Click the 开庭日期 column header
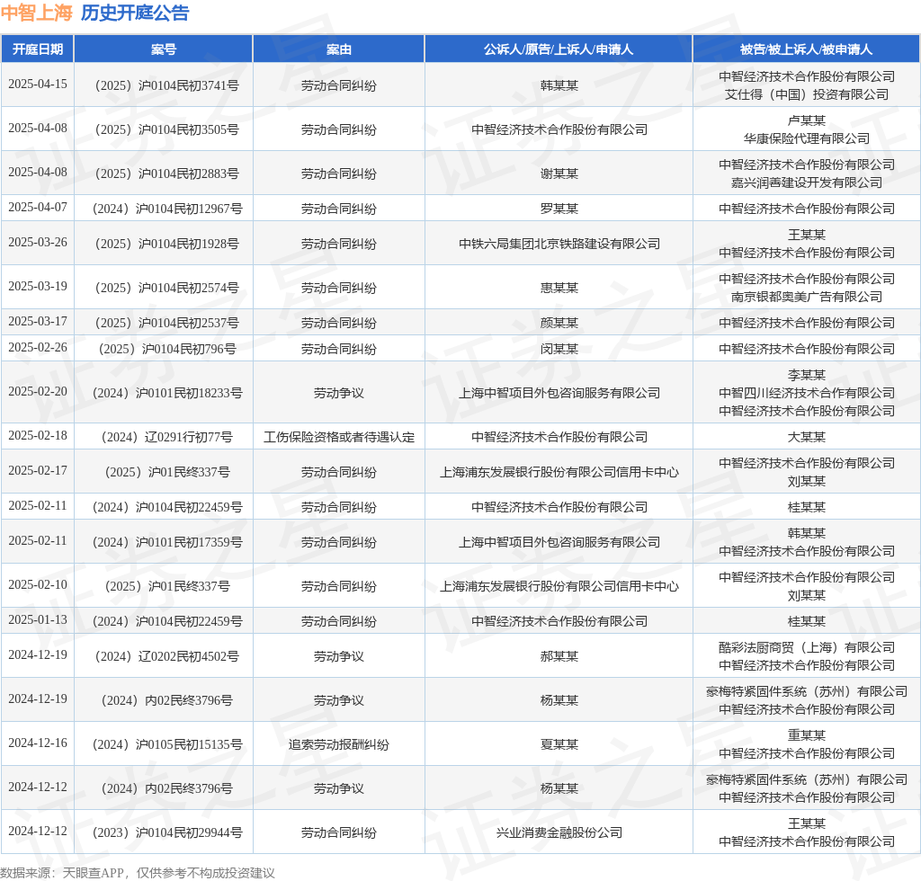This screenshot has width=921, height=881. click(x=38, y=49)
